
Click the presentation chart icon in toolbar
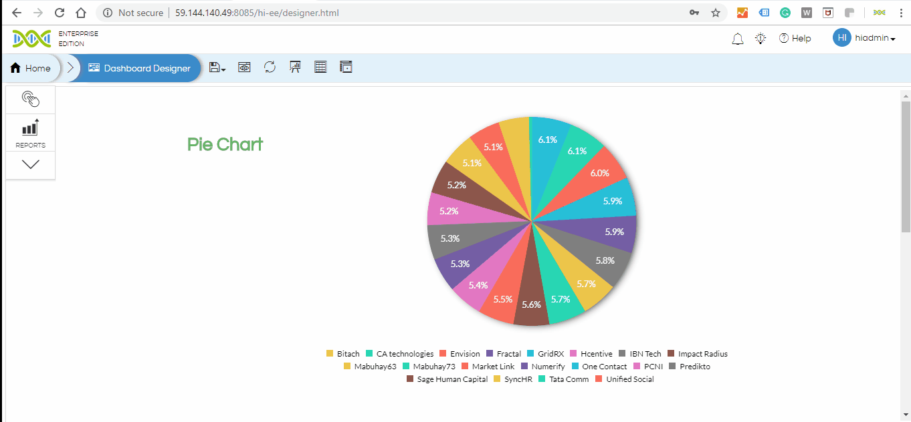294,67
